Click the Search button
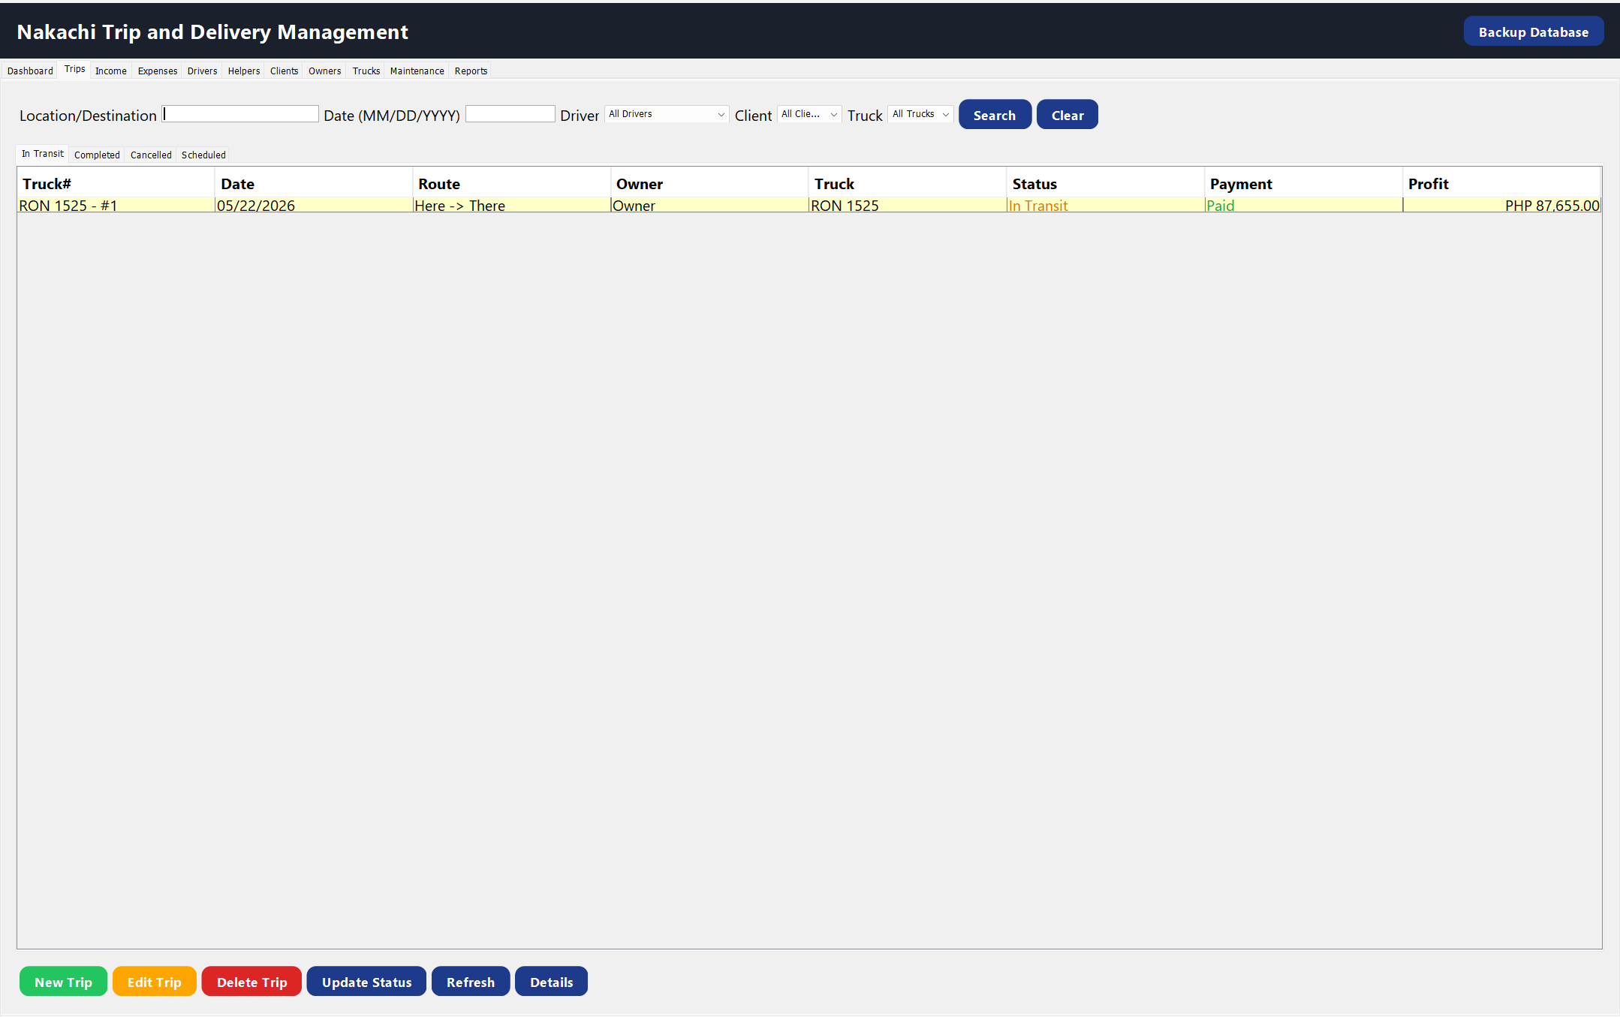 (x=995, y=115)
